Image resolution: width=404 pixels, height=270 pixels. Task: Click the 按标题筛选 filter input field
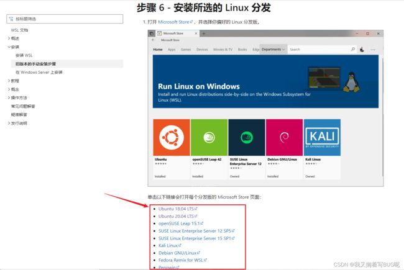pyautogui.click(x=65, y=19)
